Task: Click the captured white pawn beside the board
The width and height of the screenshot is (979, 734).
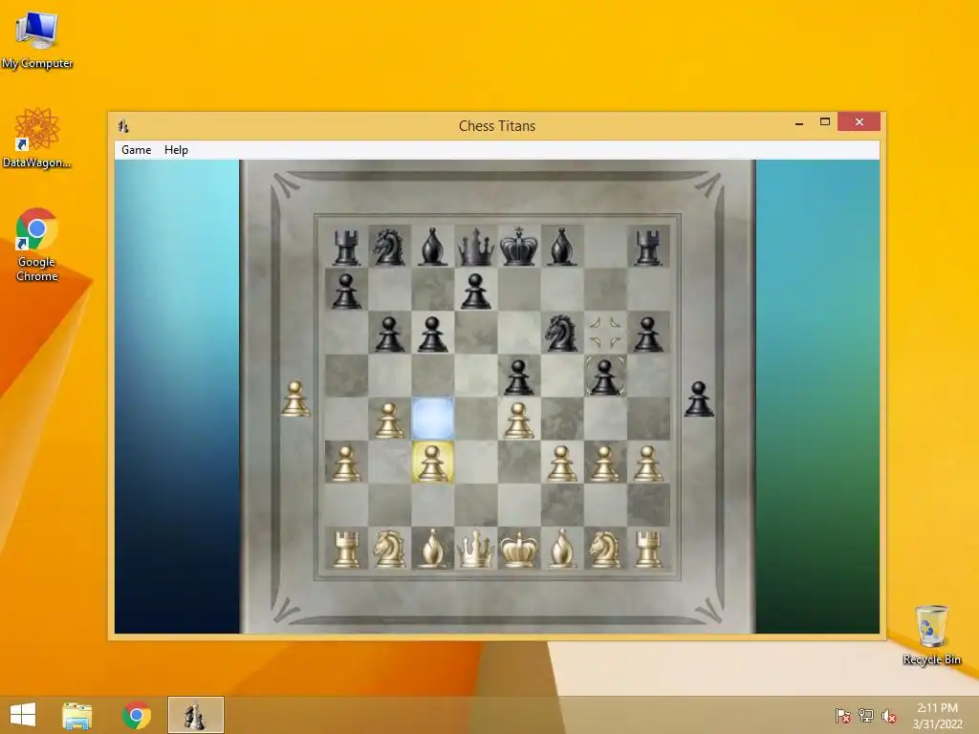Action: [295, 399]
